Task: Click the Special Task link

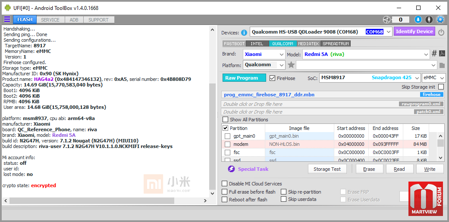Action: click(253, 169)
